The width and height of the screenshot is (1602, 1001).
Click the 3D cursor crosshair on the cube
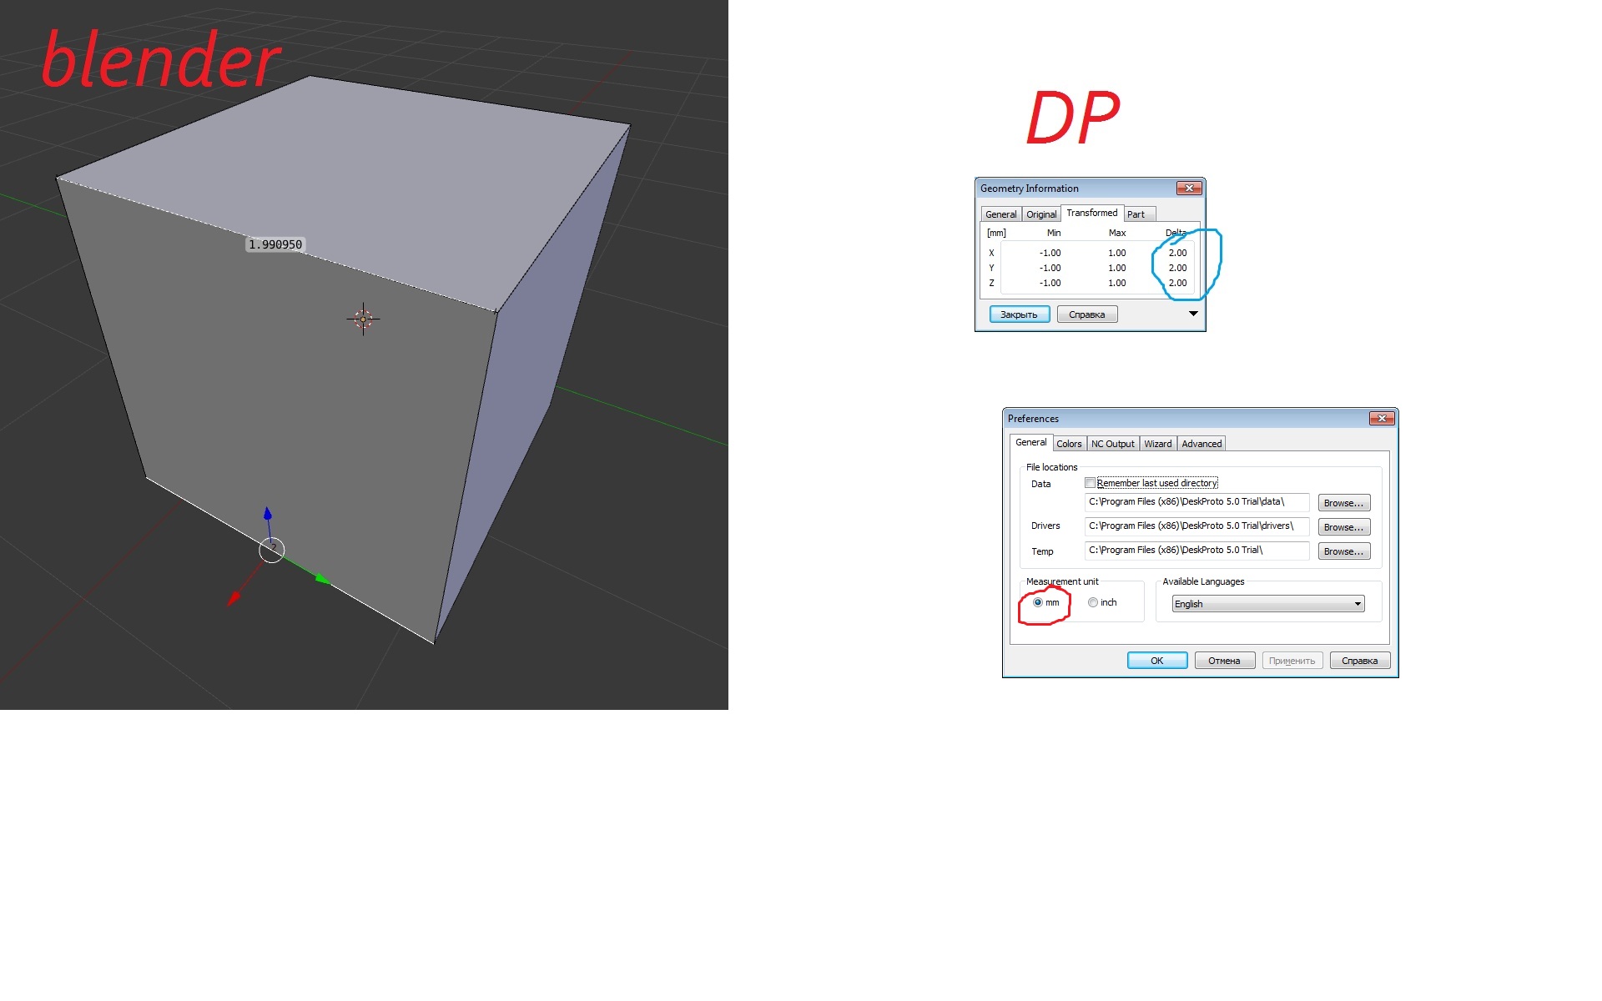363,319
